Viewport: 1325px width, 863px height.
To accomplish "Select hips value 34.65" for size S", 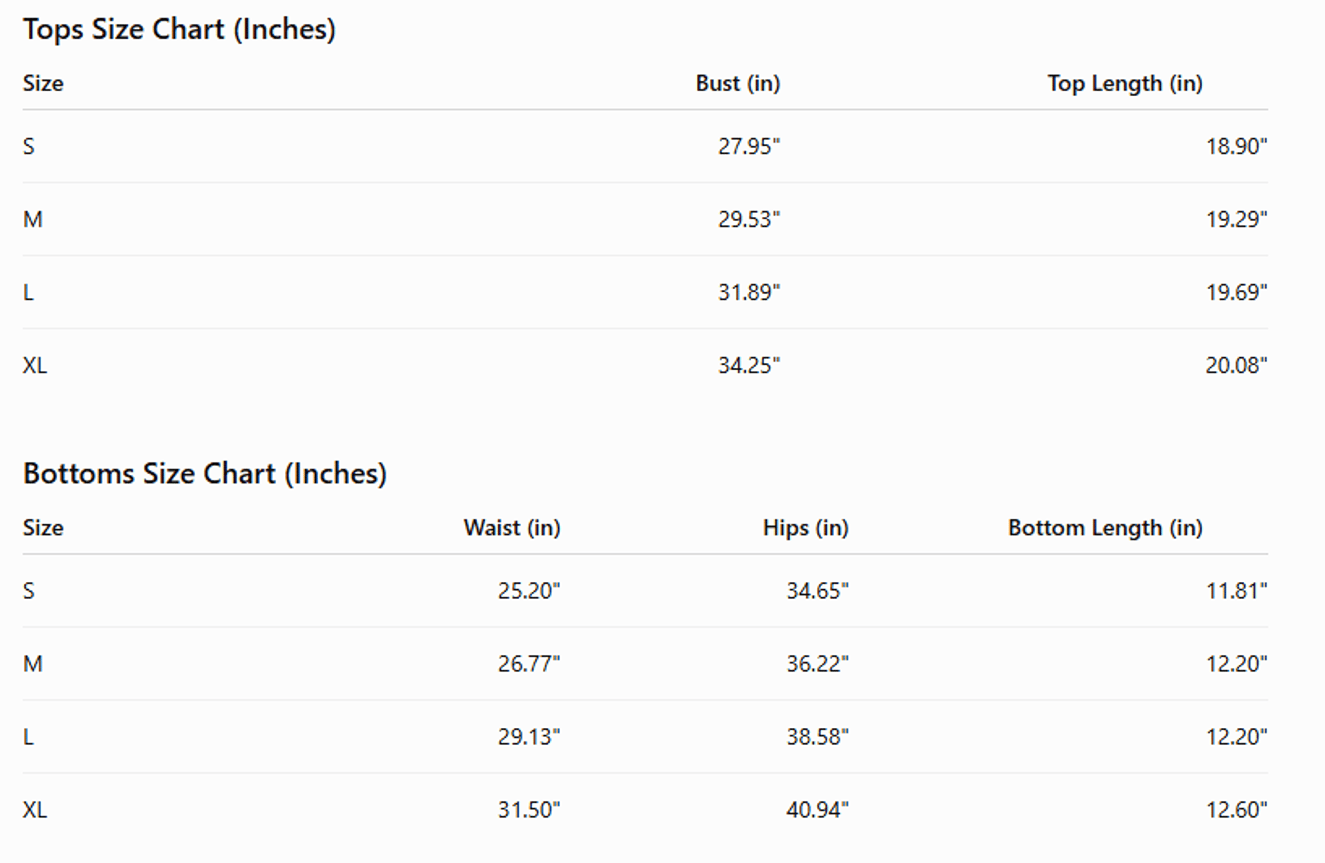I will point(817,591).
